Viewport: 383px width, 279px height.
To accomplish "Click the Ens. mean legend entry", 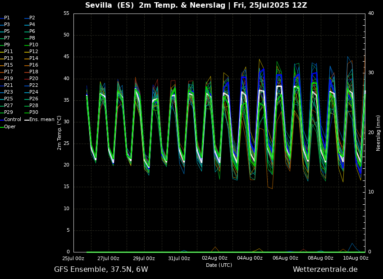I will point(41,120).
